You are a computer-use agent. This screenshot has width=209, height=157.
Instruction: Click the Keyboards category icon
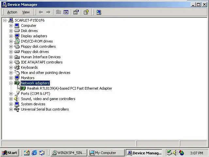pos(17,67)
